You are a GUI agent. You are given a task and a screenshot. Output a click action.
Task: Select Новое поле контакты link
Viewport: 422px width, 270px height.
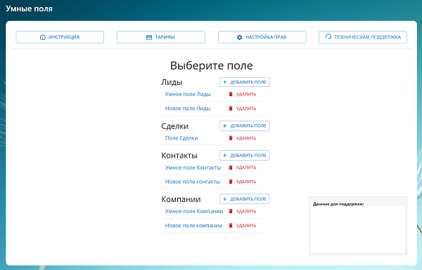coord(193,182)
